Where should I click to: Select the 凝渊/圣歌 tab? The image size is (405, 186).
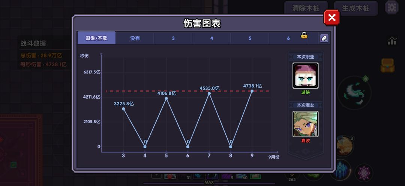97,38
